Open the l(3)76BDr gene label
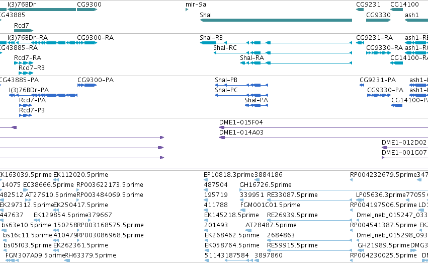This screenshot has width=428, height=263. point(22,5)
